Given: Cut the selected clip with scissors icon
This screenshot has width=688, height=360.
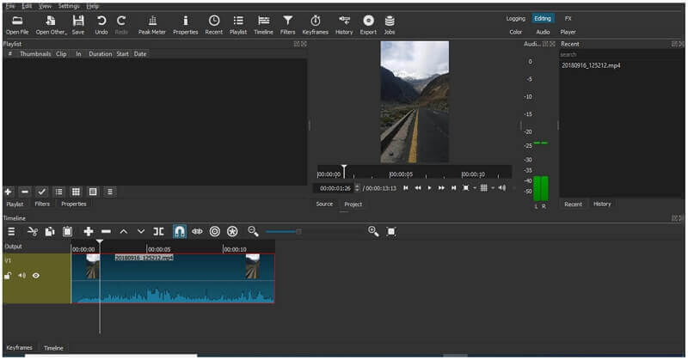Looking at the screenshot, I should click(x=33, y=231).
